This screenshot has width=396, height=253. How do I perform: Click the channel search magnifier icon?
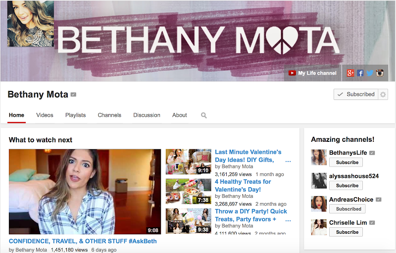point(204,116)
